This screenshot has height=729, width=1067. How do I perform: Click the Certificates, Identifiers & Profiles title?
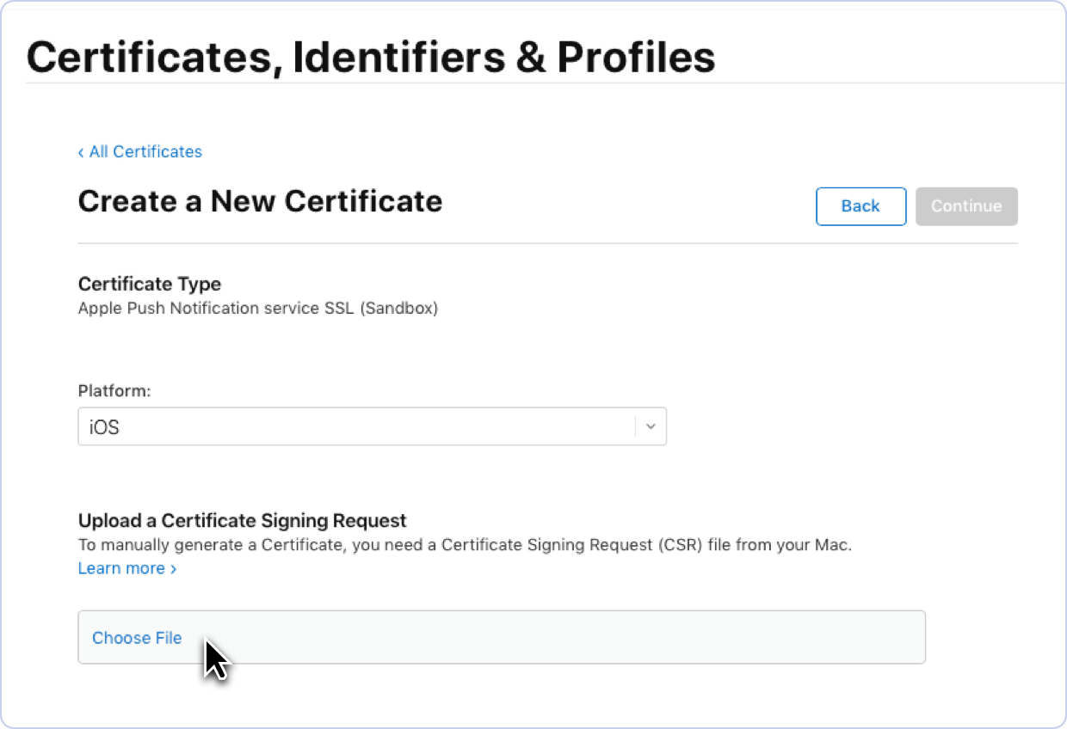point(371,57)
